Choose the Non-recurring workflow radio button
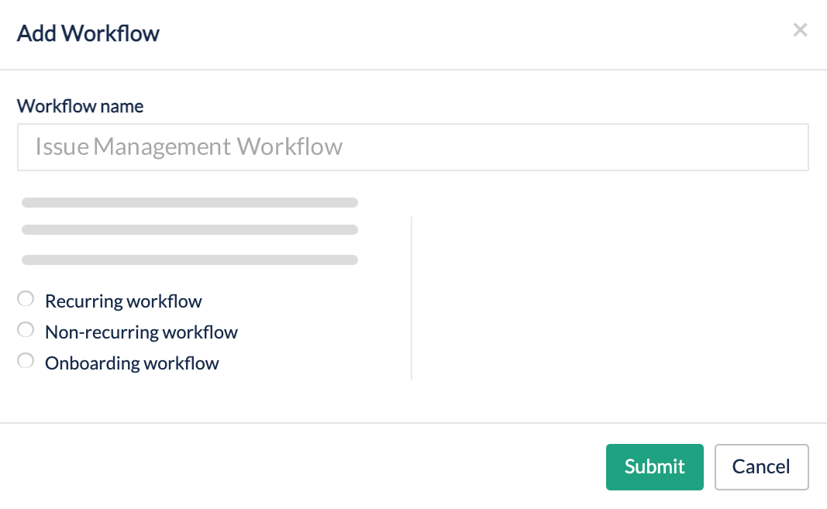Viewport: 827px width, 509px height. [26, 330]
